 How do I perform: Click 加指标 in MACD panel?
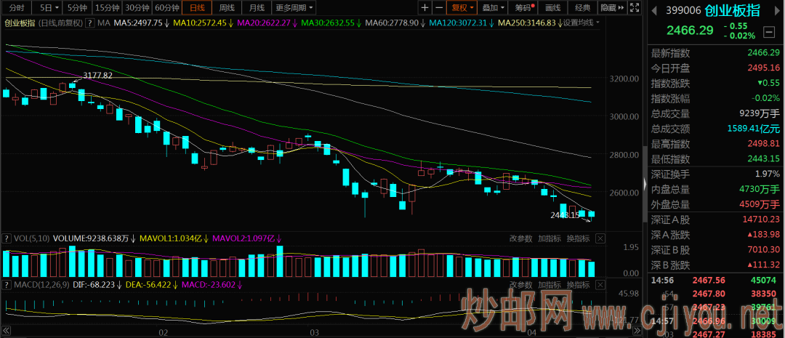click(549, 285)
